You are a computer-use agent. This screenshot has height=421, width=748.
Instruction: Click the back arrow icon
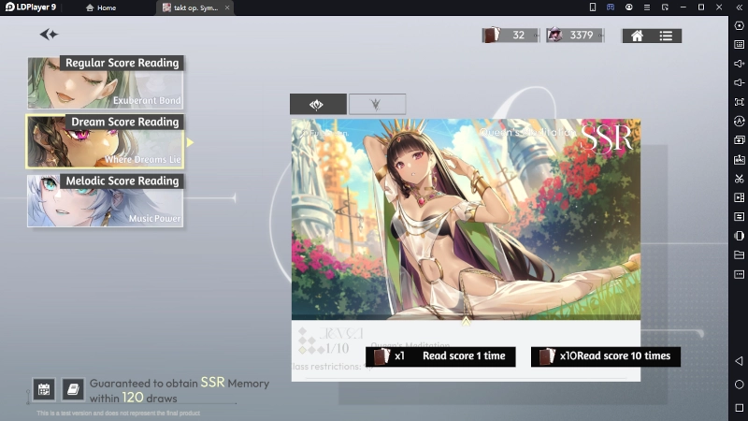(x=49, y=35)
